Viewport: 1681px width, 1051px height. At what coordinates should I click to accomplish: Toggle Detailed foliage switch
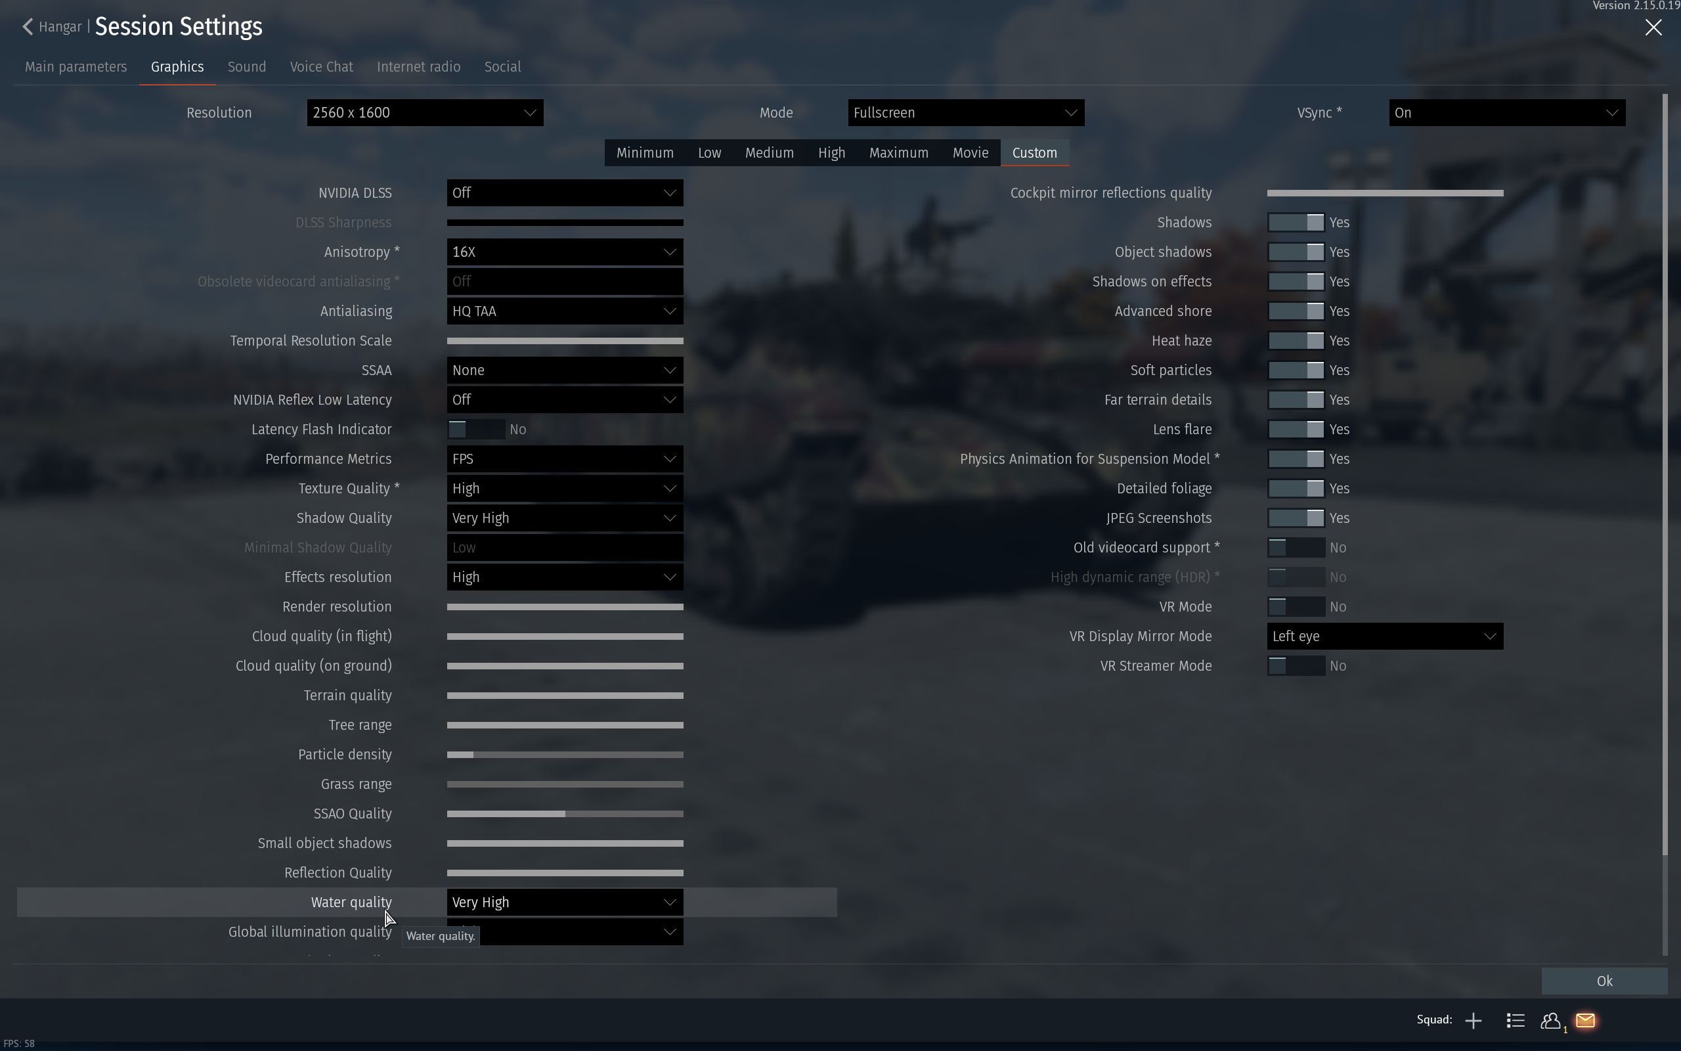click(1296, 489)
